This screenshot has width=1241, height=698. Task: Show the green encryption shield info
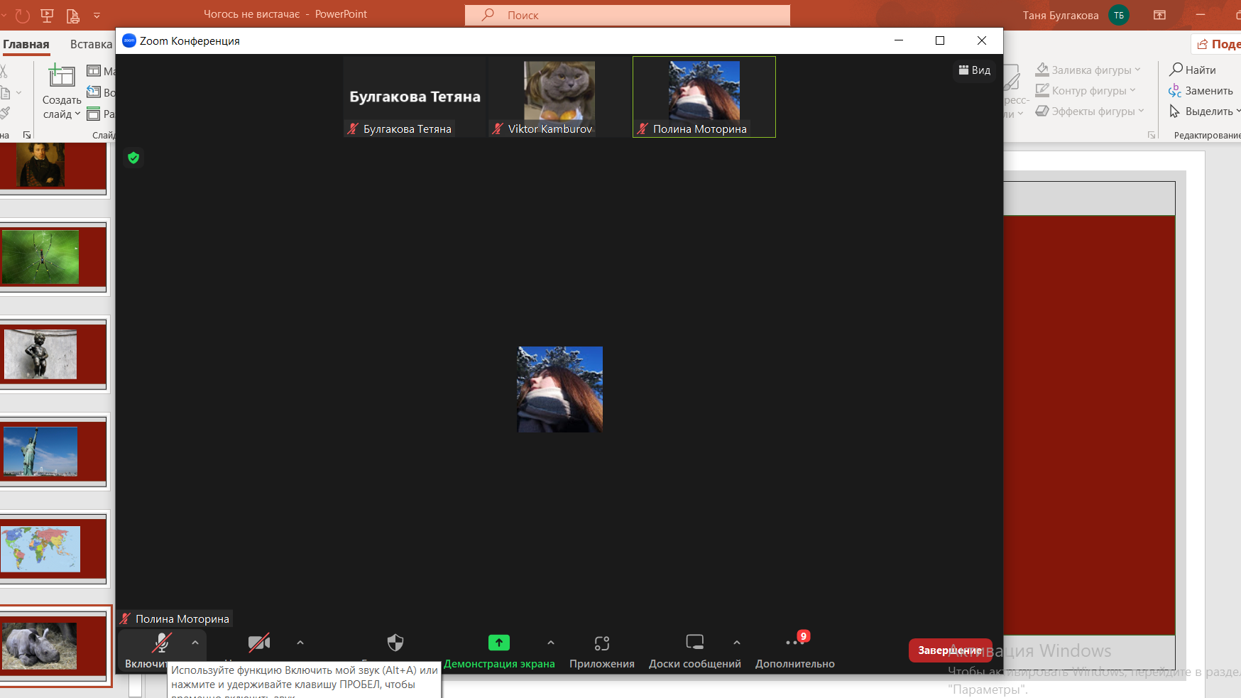(x=133, y=158)
